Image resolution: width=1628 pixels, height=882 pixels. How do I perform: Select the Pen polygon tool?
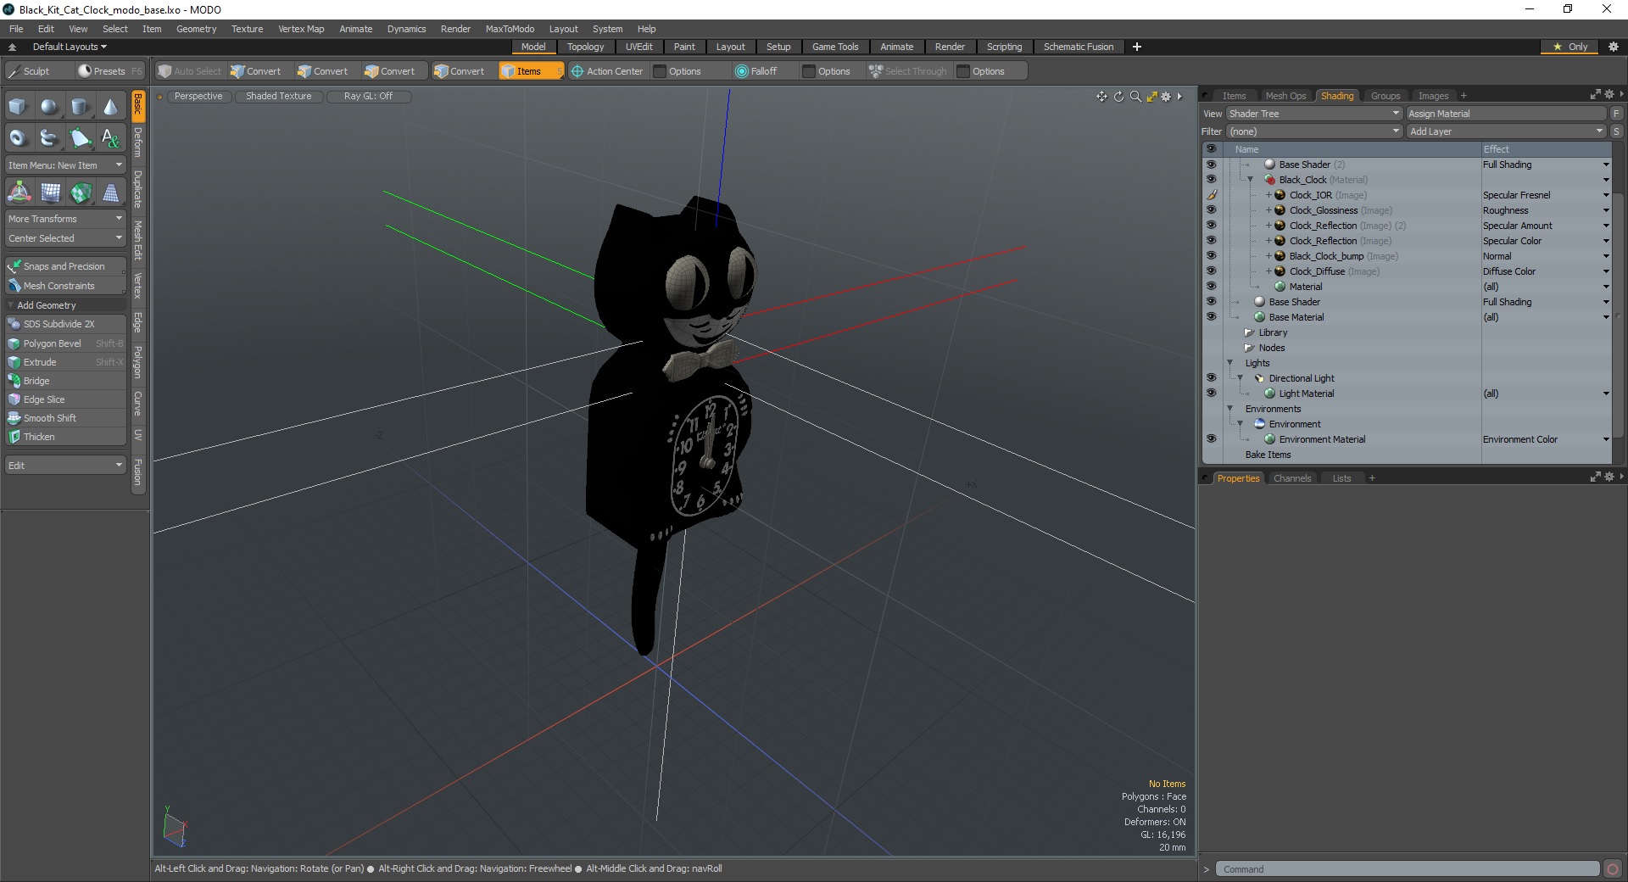click(x=81, y=137)
